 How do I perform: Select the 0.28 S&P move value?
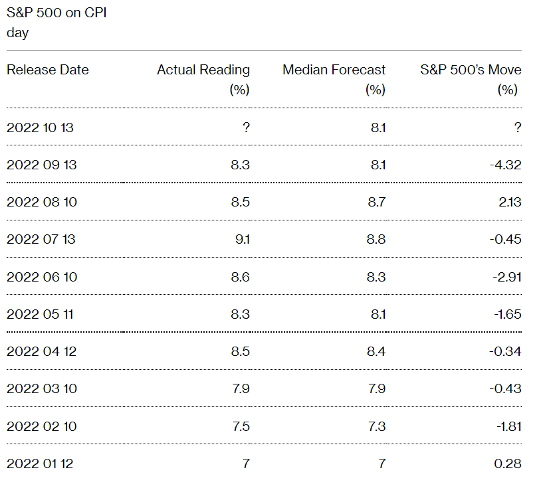tap(508, 463)
